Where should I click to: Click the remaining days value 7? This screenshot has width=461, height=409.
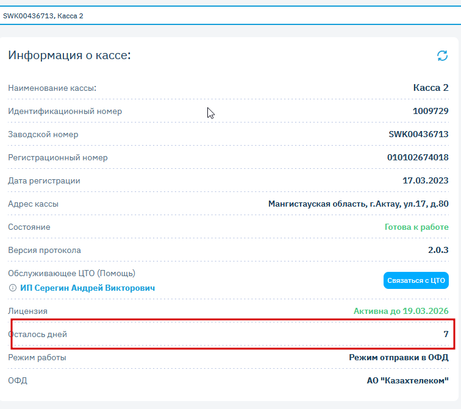click(446, 334)
